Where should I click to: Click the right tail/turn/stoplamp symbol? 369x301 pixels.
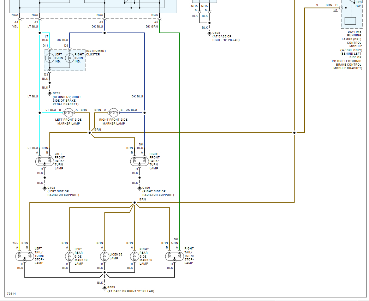pyautogui.click(x=175, y=256)
